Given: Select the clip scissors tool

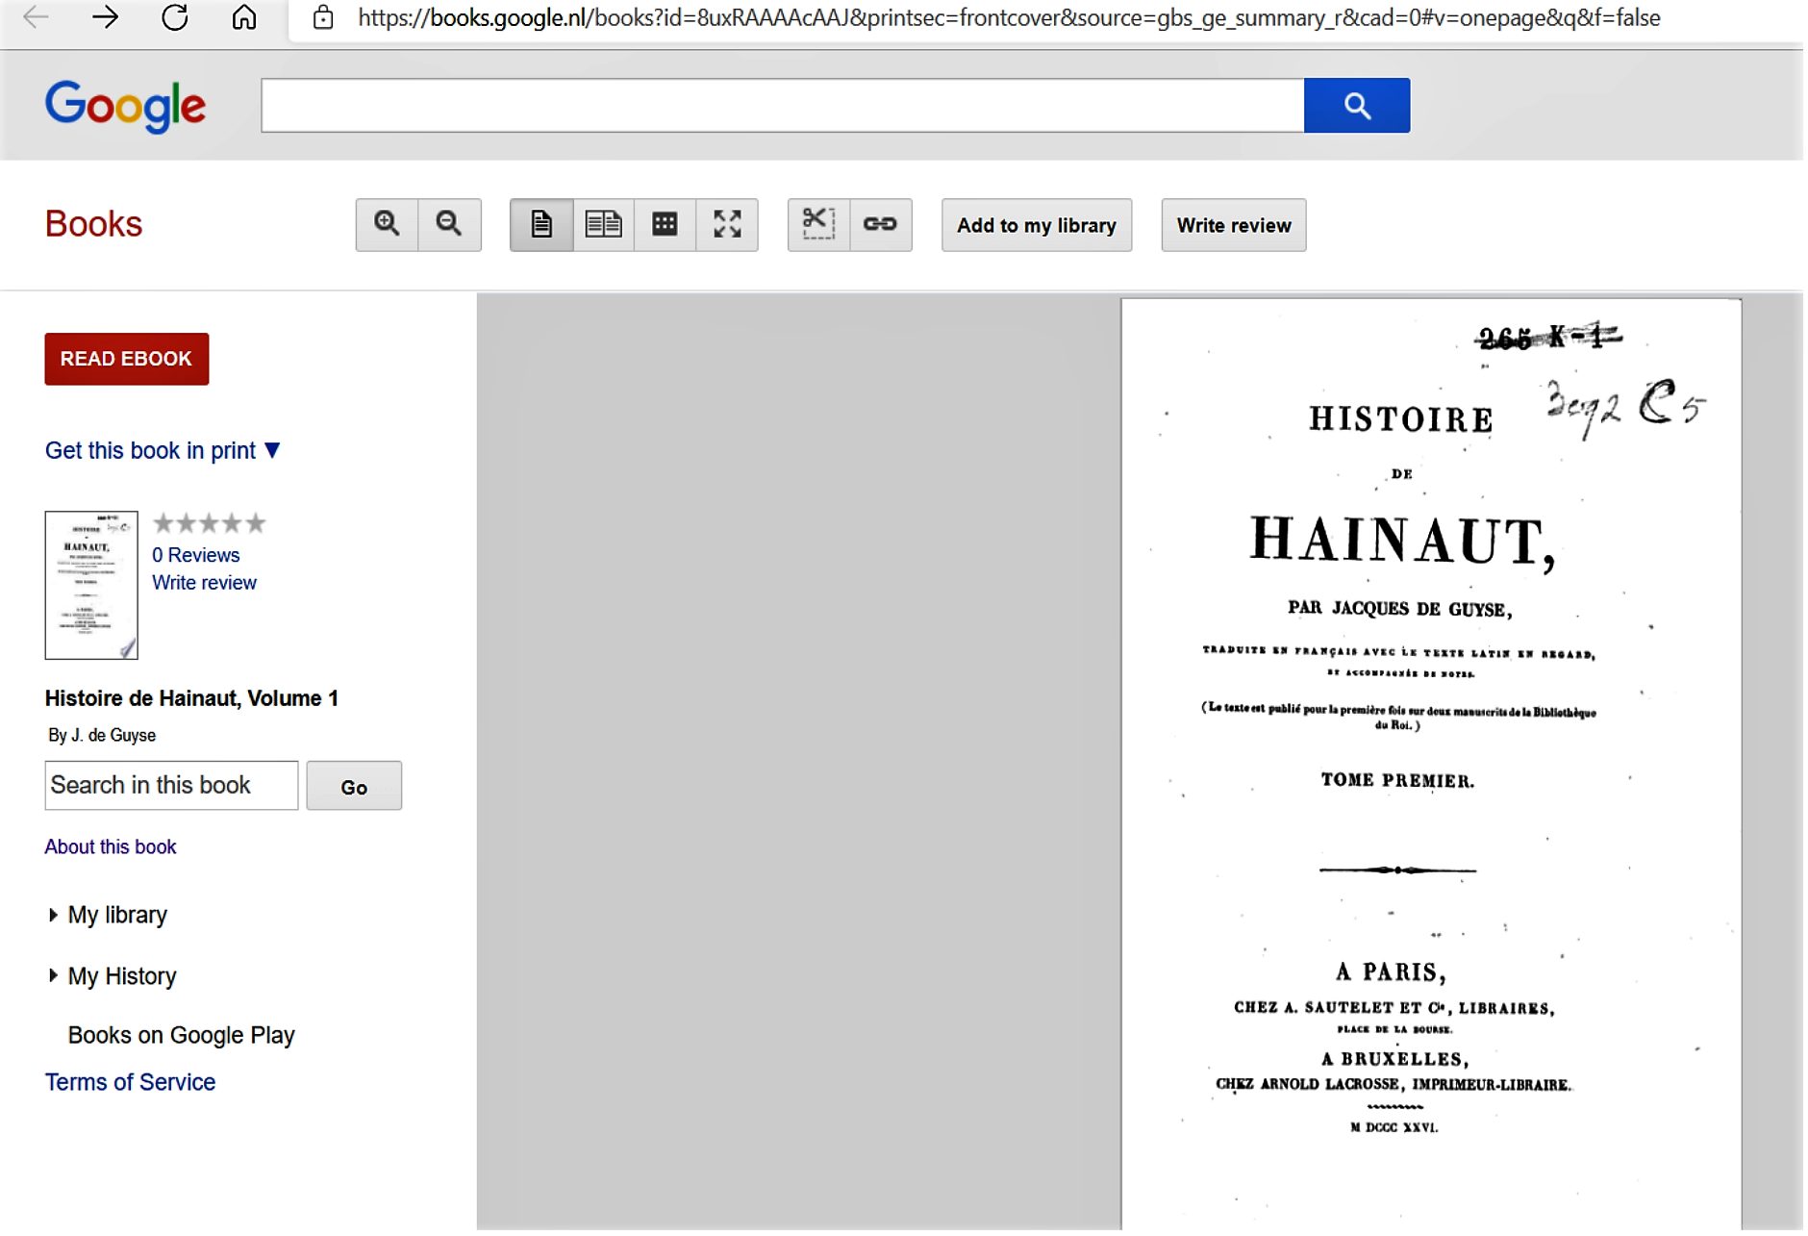Looking at the screenshot, I should pyautogui.click(x=818, y=225).
